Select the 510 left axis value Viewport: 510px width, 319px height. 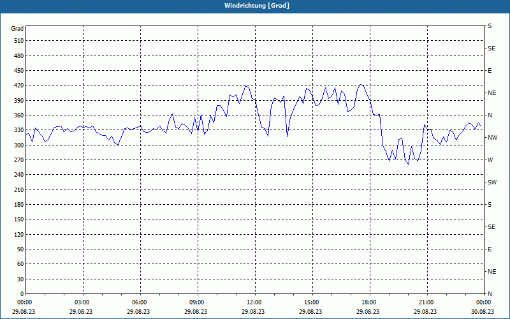tap(19, 41)
